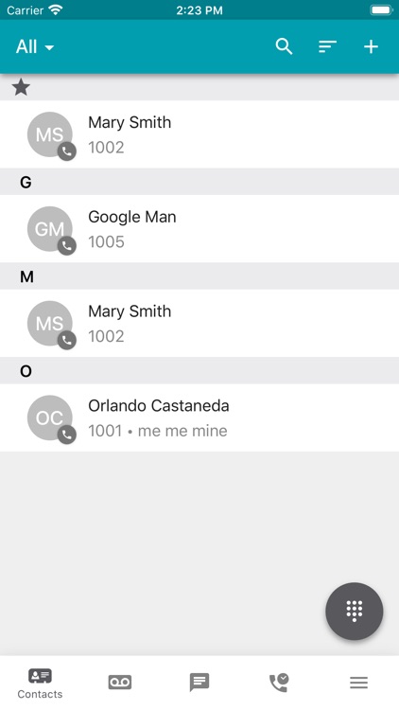Tap the favorites star section header
The height and width of the screenshot is (710, 399).
[199, 87]
